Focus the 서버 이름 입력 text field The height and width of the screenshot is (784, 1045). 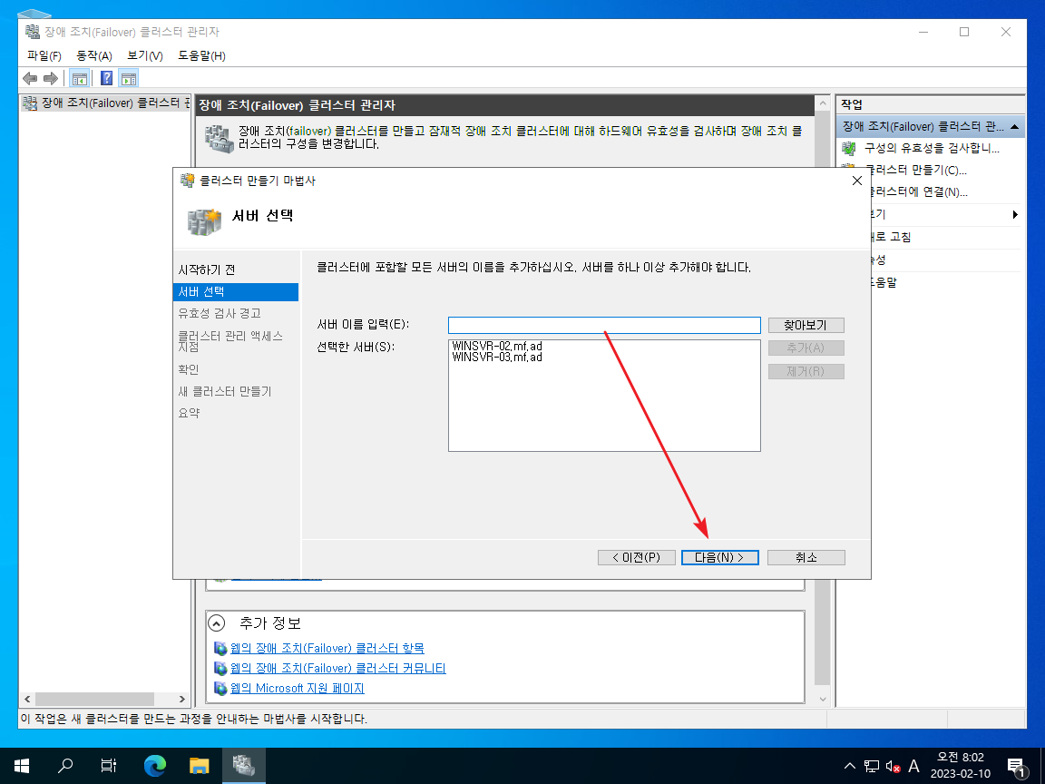pyautogui.click(x=604, y=325)
